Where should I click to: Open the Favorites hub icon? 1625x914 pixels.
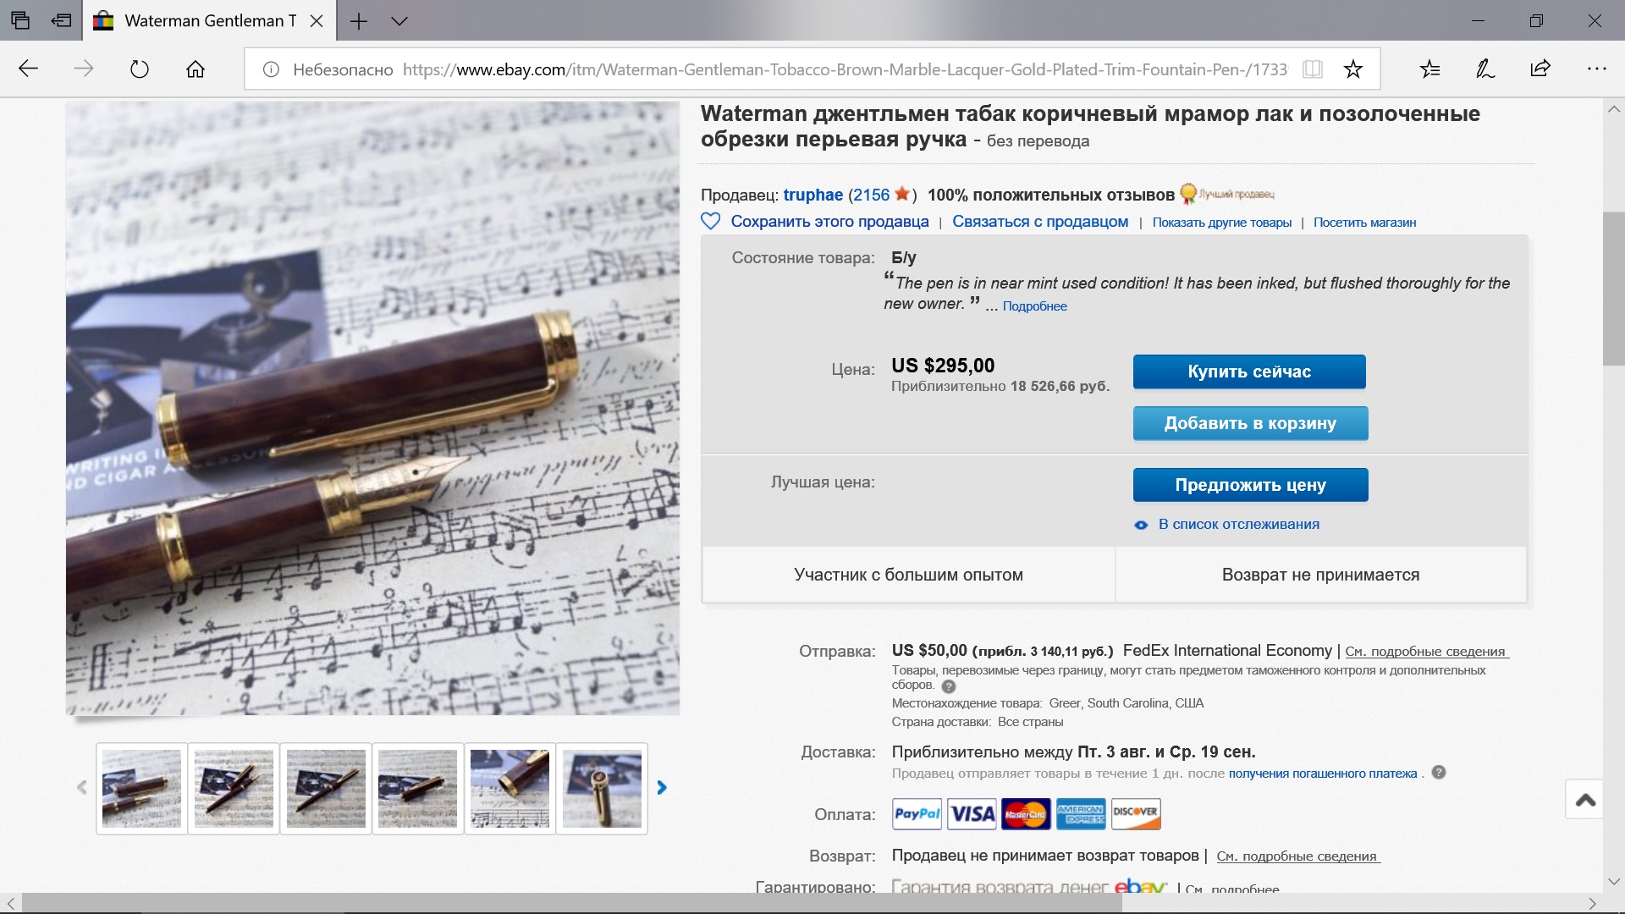[x=1430, y=69]
